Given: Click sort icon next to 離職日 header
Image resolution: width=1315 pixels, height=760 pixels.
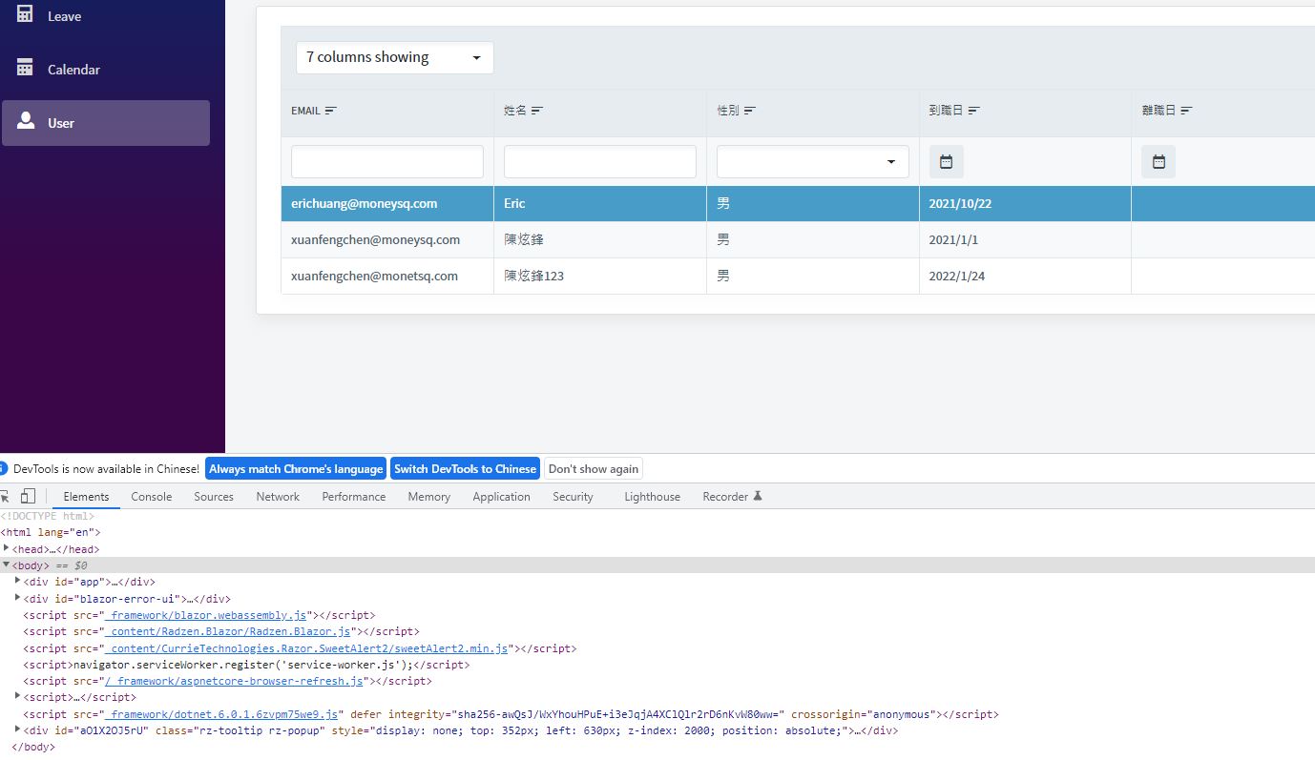Looking at the screenshot, I should [x=1187, y=111].
